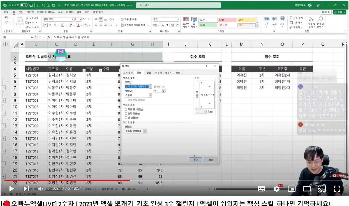Toggle YouTube subtitles icon

tap(262, 189)
